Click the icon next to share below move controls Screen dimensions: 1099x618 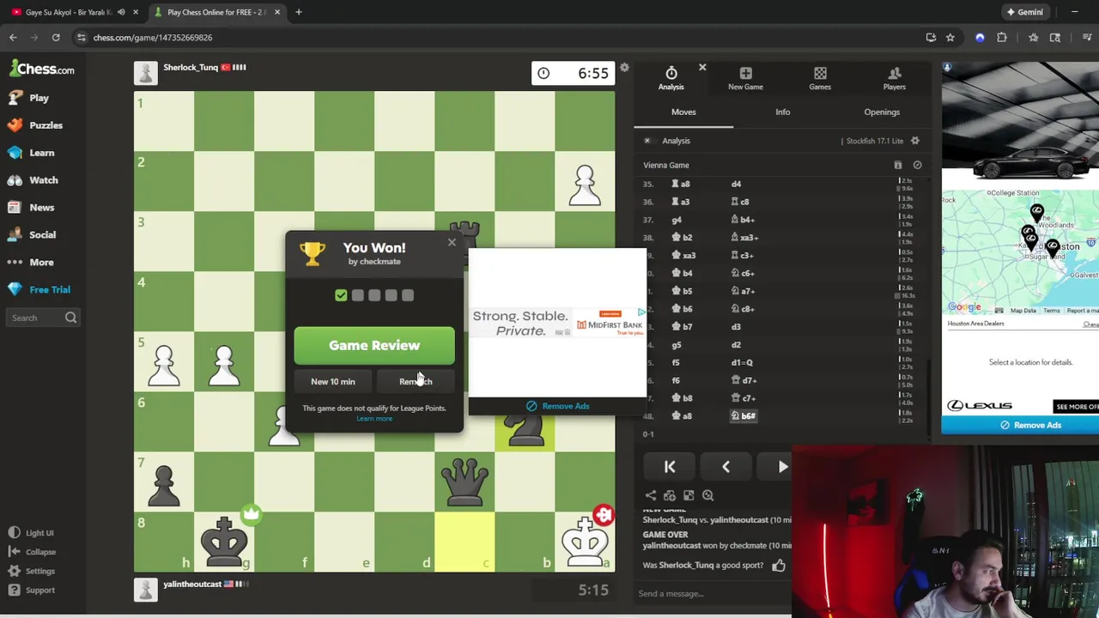[670, 495]
